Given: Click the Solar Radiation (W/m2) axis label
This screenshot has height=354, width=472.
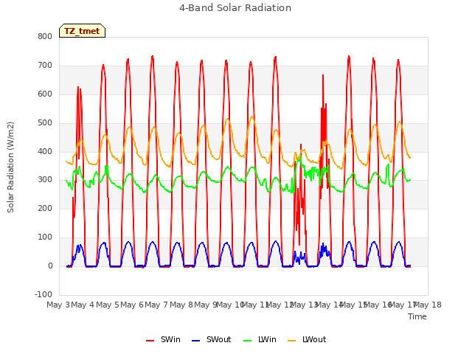Looking at the screenshot, I should [x=10, y=167].
